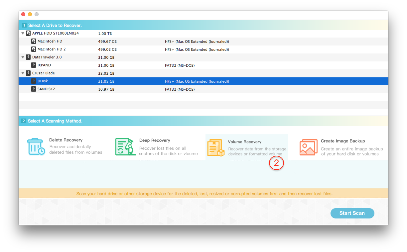
Task: Collapse the DataTraveler 3.0 drive tree
Action: [23, 57]
